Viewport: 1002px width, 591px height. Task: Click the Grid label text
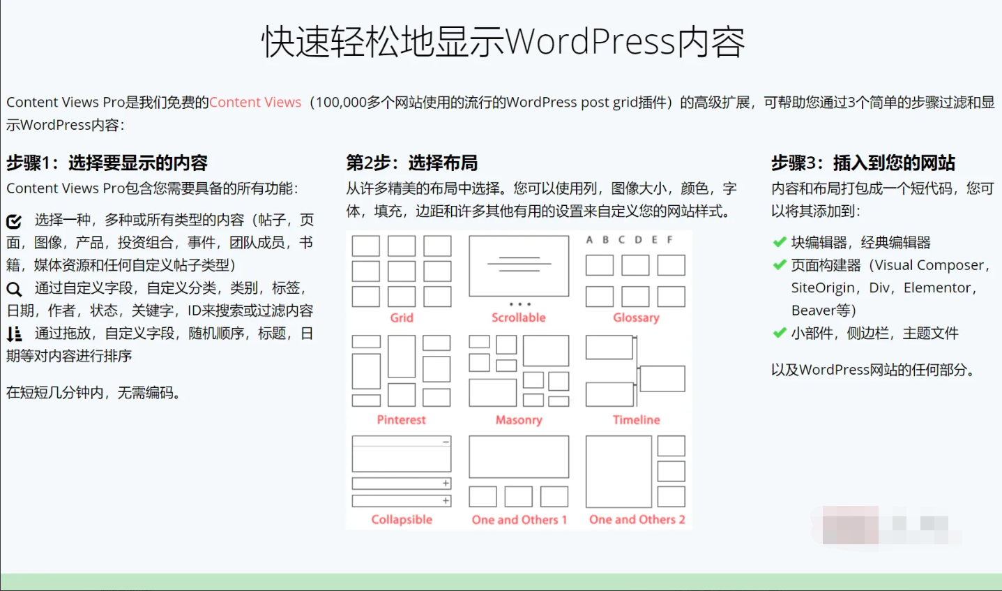point(402,317)
